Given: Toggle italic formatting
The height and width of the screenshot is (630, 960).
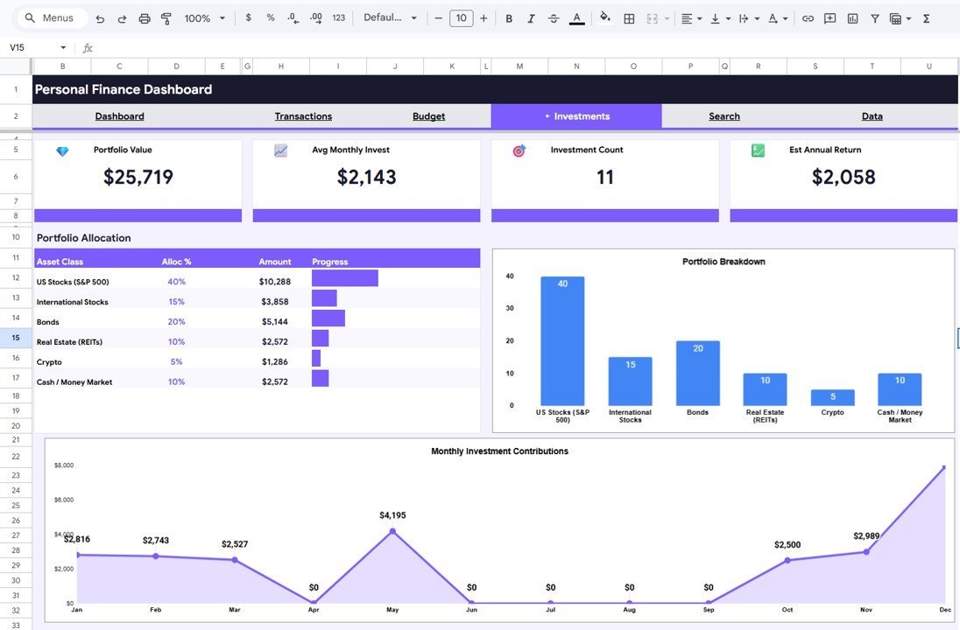Looking at the screenshot, I should click(x=531, y=17).
